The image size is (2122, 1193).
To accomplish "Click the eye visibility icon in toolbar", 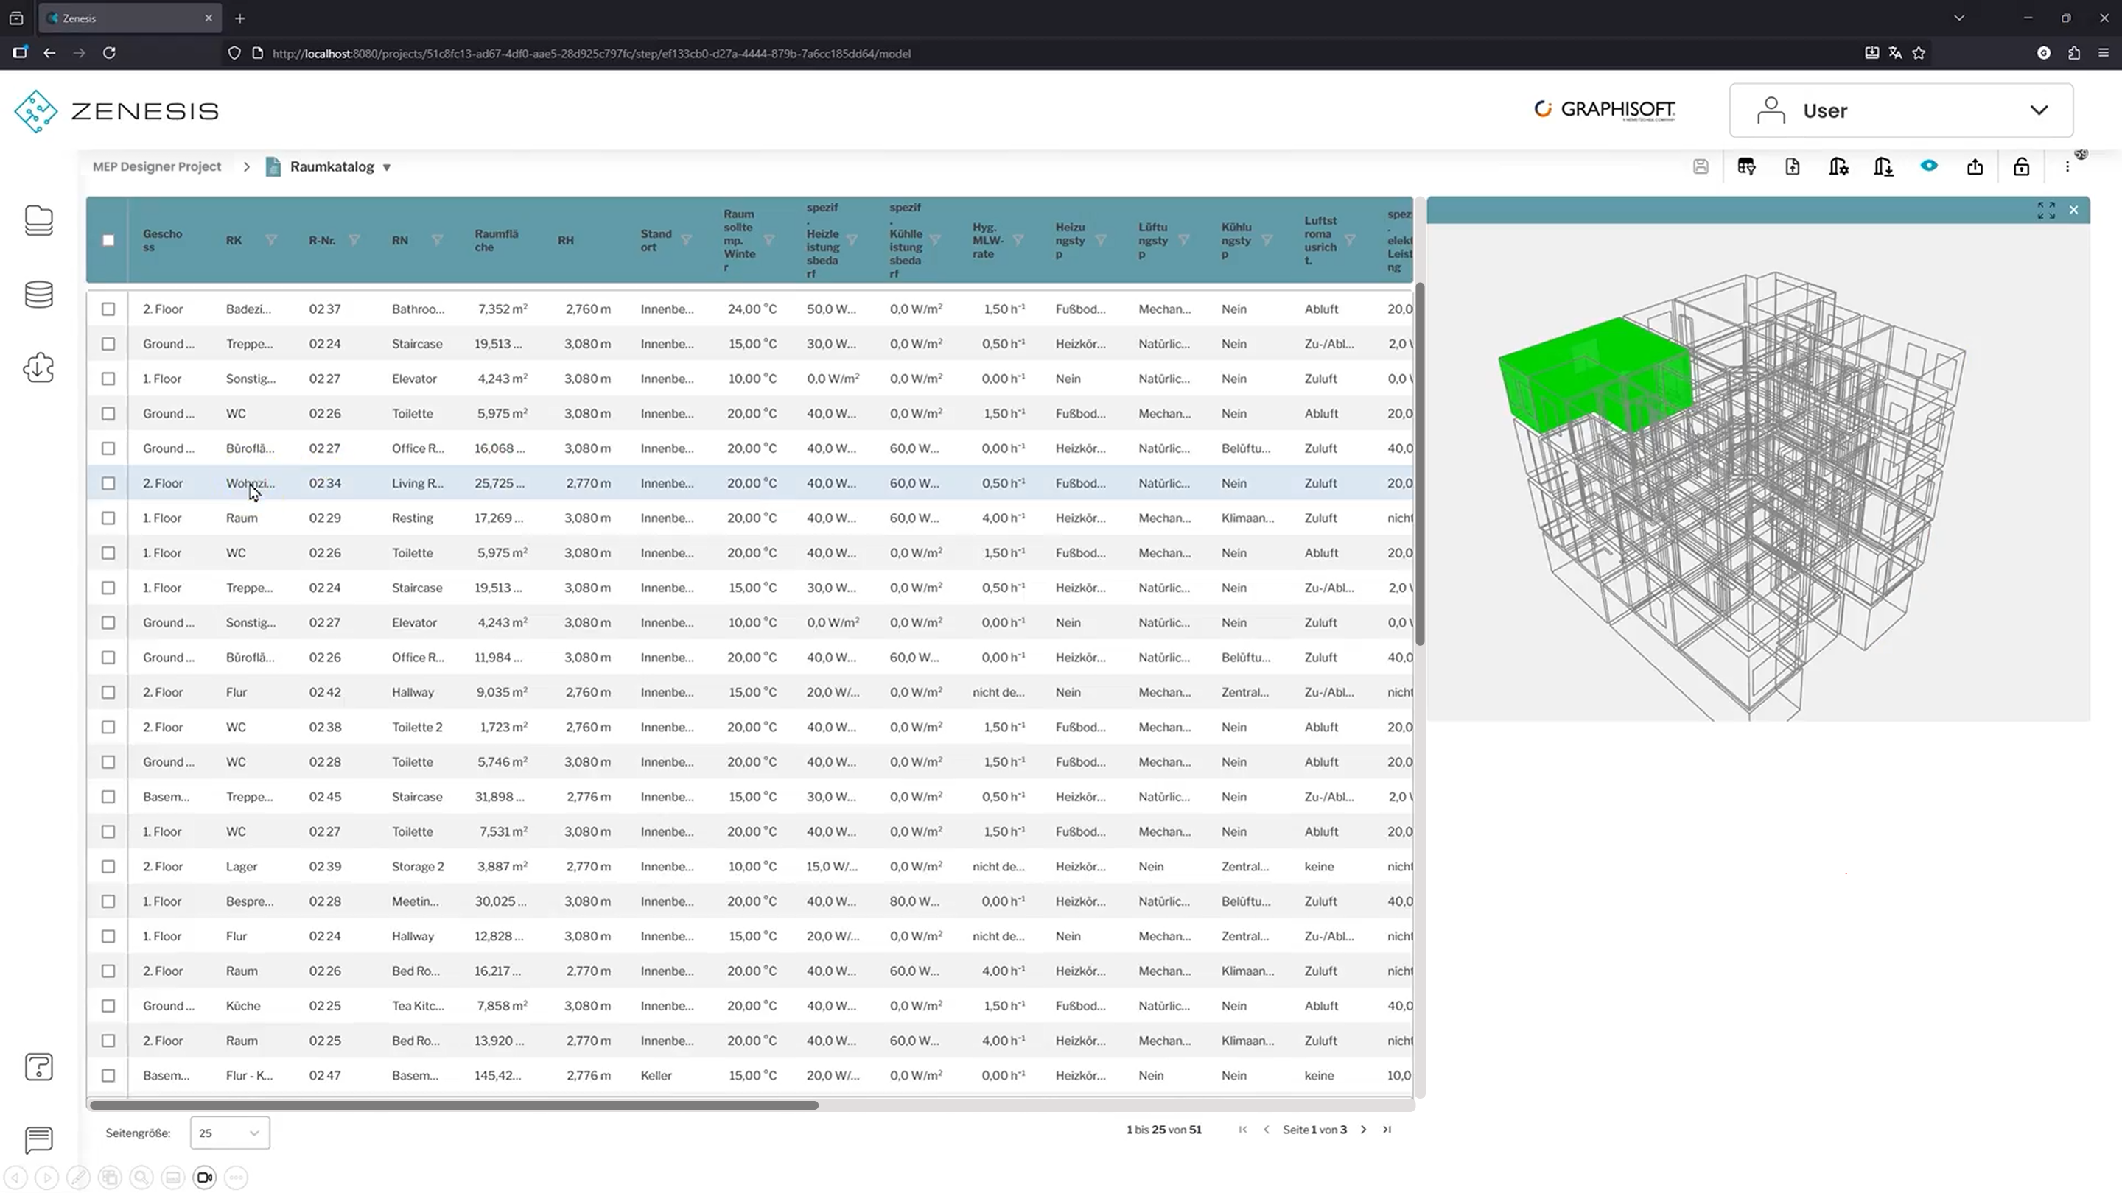I will click(x=1928, y=166).
